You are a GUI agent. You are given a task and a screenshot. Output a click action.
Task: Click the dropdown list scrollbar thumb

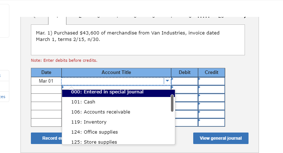pyautogui.click(x=172, y=103)
